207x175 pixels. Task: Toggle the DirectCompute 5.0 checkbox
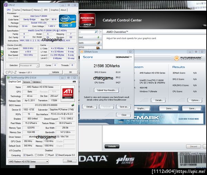[57, 155]
